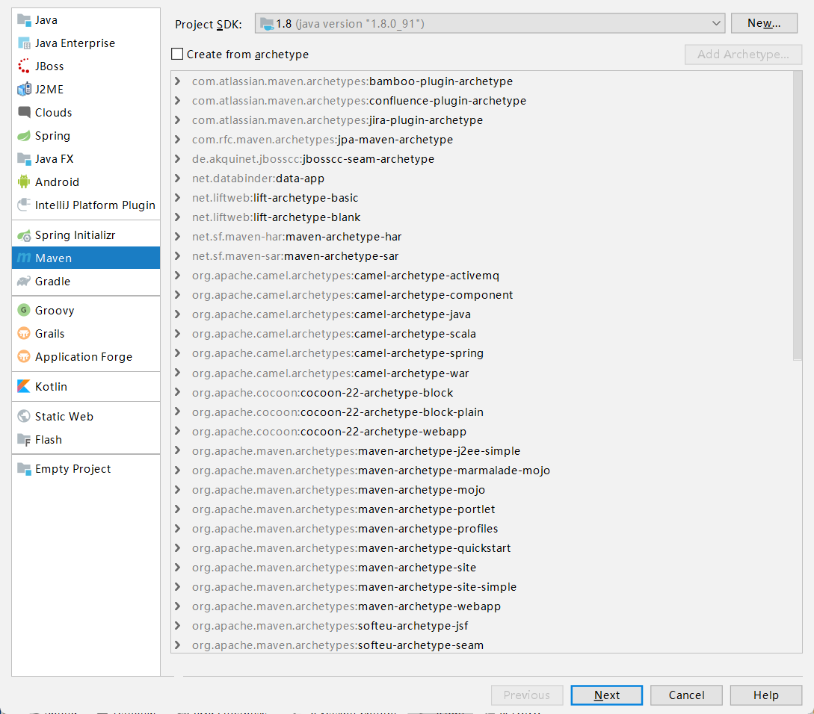
Task: Click the Grails icon in sidebar
Action: [x=24, y=334]
